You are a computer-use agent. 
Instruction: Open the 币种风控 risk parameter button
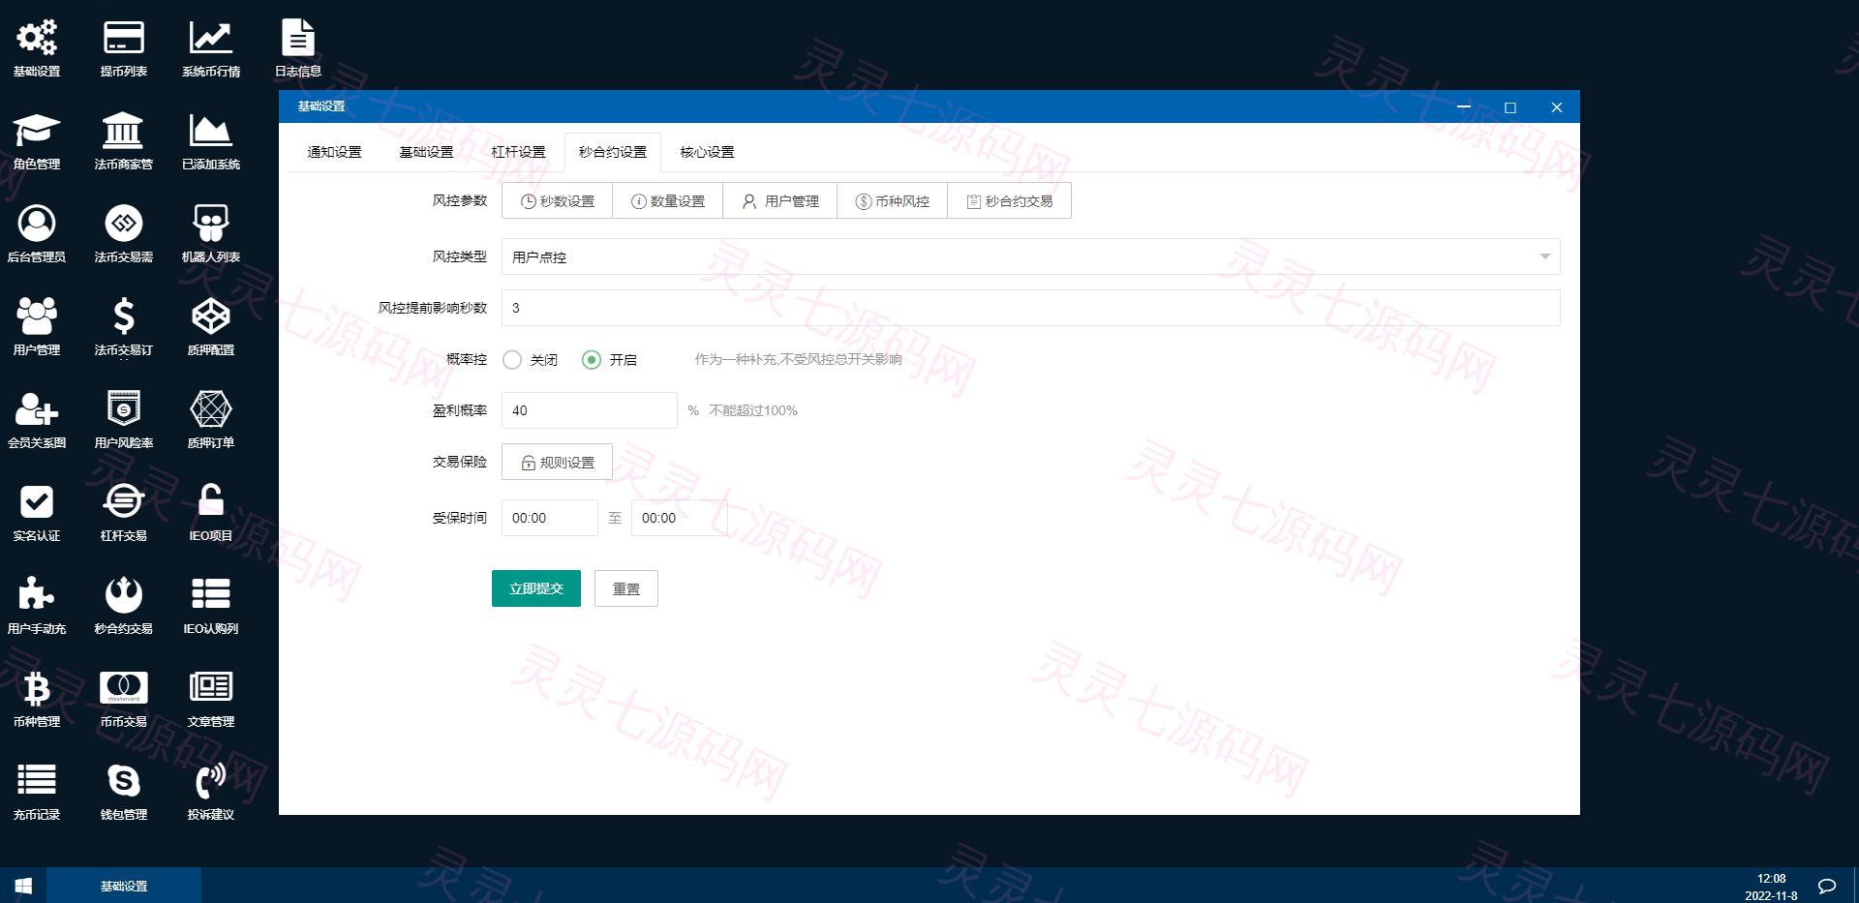[x=893, y=200]
